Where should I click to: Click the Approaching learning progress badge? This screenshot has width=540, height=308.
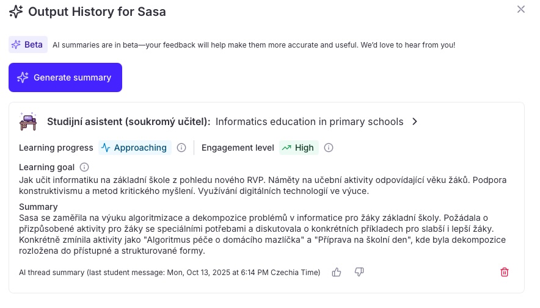(133, 148)
